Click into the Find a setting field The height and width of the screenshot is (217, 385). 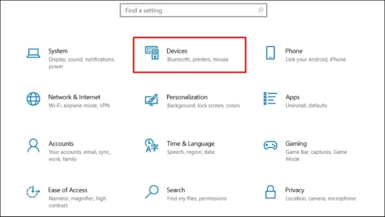tap(189, 11)
